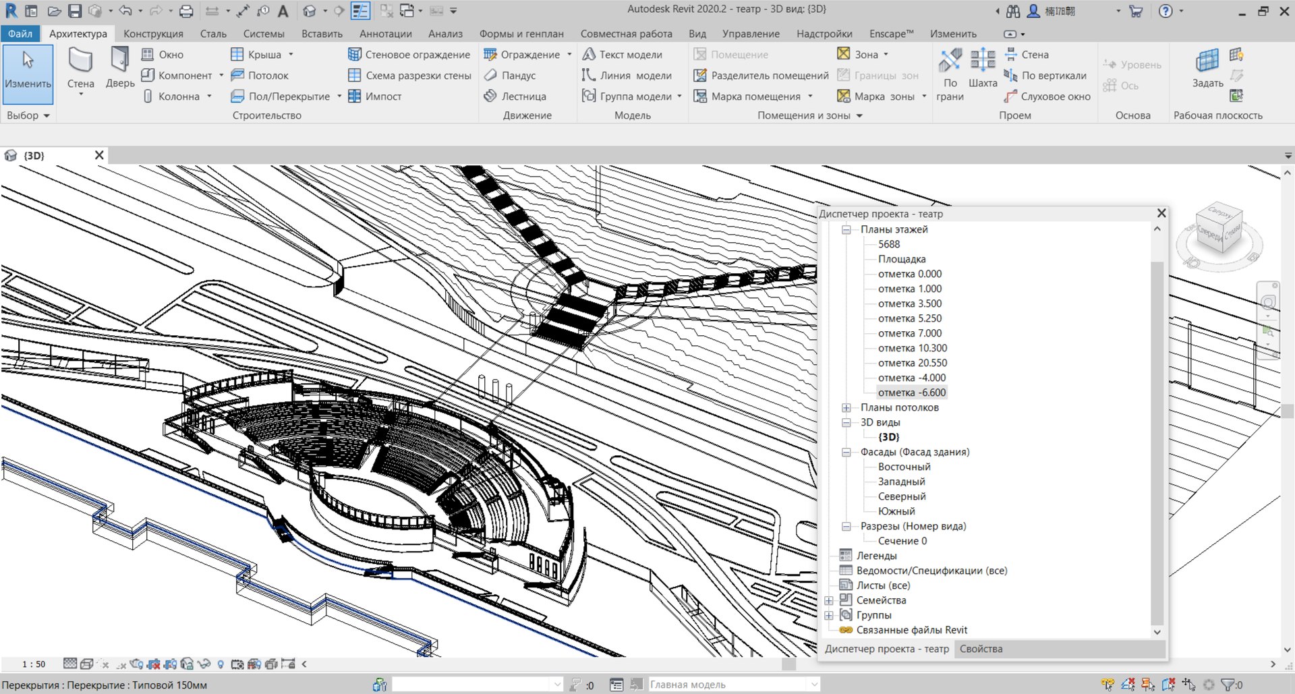Toggle visual style in view control bar
This screenshot has height=694, width=1295.
(87, 664)
